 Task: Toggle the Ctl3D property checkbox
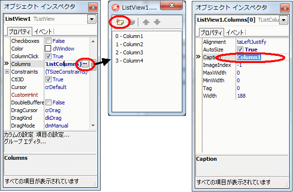48,79
